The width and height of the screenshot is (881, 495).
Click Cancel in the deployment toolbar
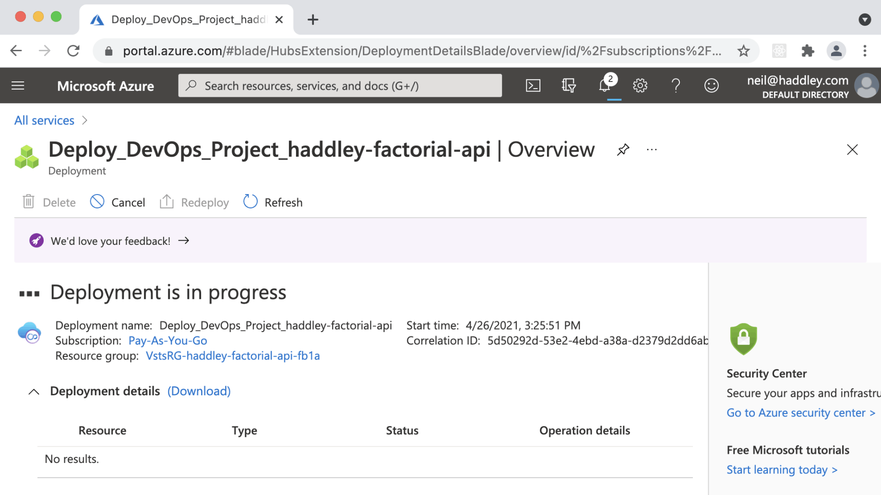[x=118, y=202]
